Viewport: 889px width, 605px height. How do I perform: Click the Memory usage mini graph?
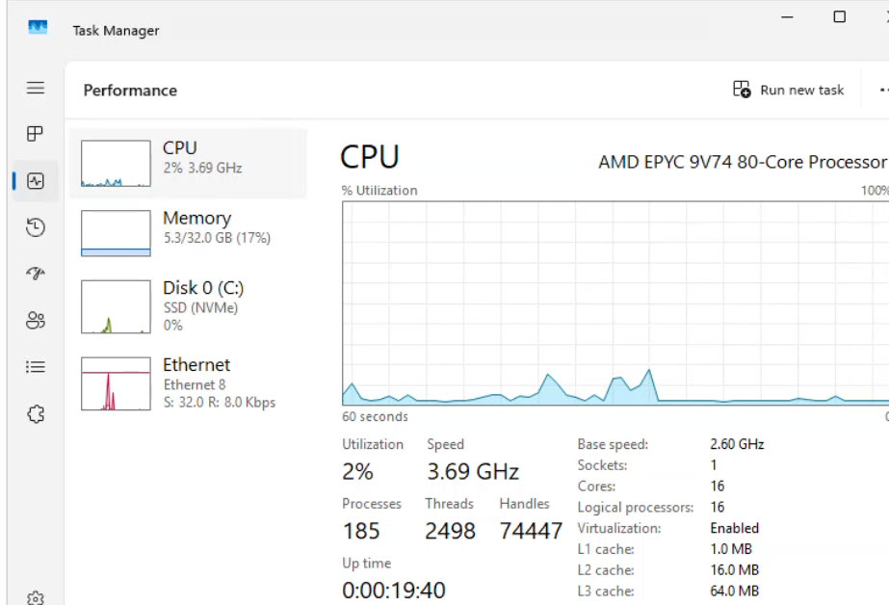pos(116,233)
